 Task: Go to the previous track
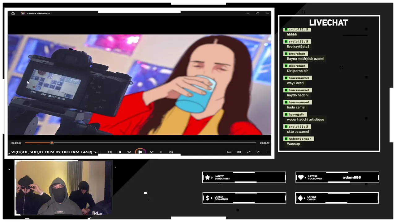pyautogui.click(x=119, y=152)
